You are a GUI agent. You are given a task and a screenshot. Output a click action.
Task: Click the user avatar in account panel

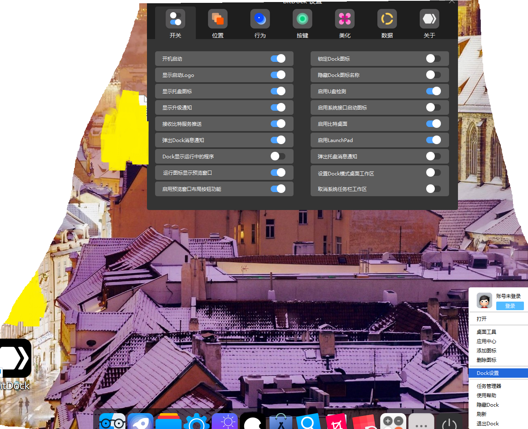484,301
